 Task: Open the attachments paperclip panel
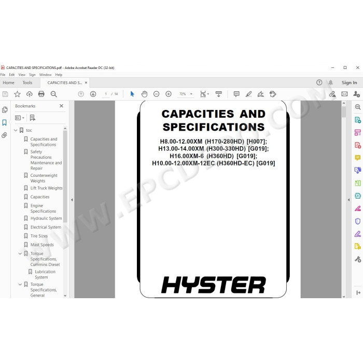click(4, 135)
